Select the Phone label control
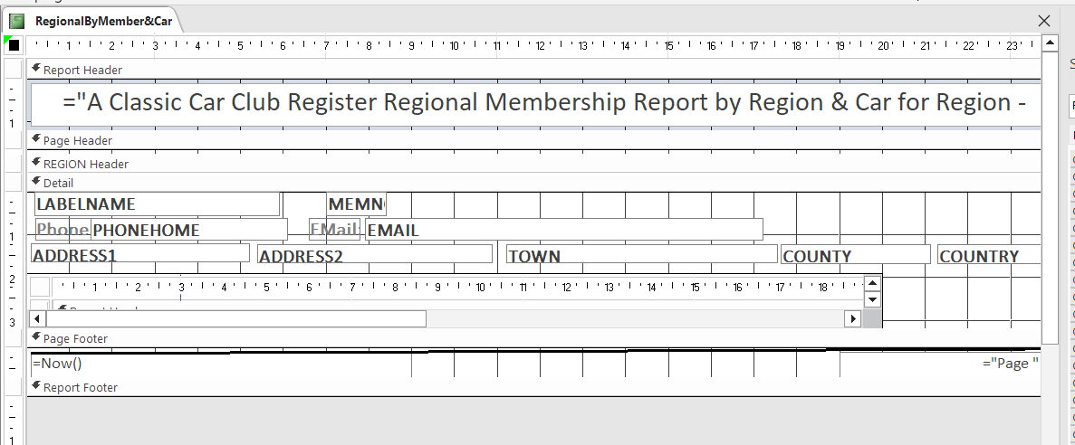 pos(62,230)
